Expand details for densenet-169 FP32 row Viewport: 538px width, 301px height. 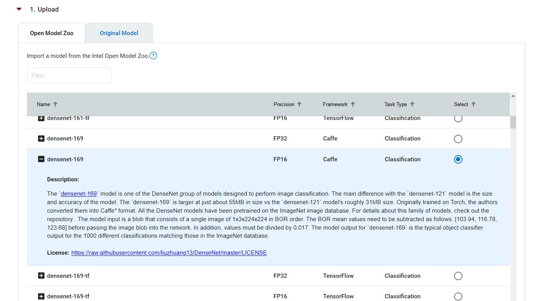(41, 139)
